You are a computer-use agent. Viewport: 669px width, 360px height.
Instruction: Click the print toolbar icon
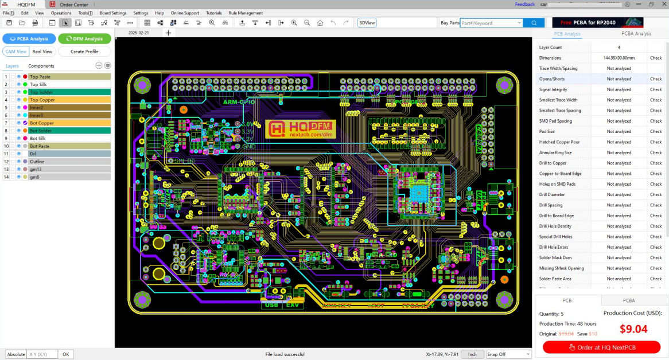[x=35, y=23]
